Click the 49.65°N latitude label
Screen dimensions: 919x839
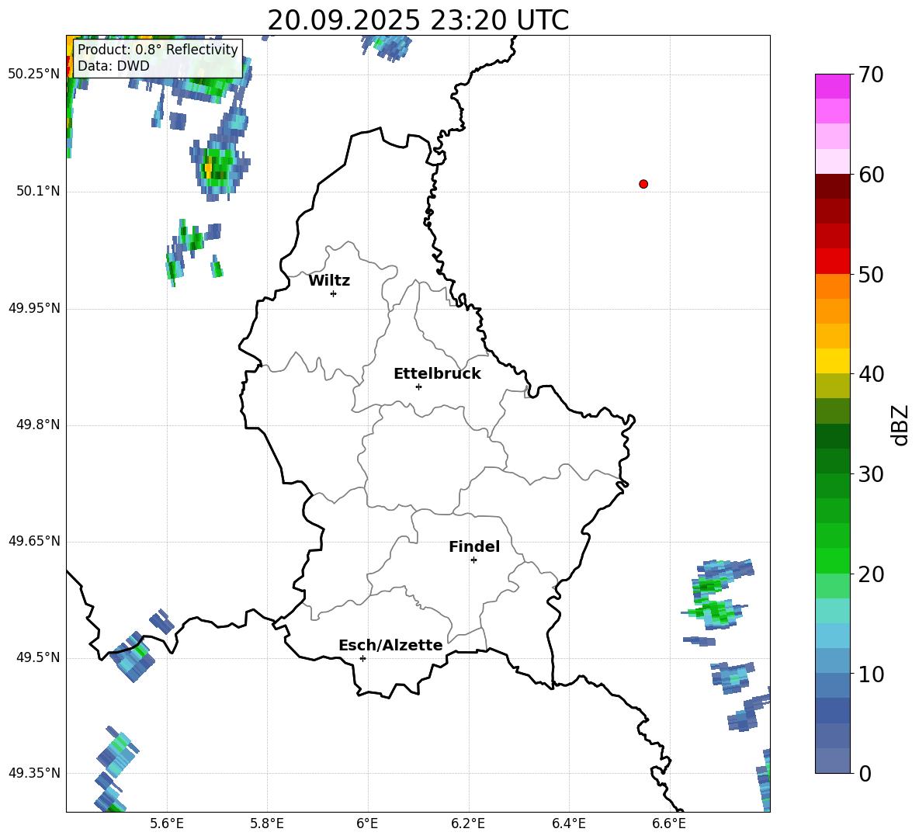pos(34,541)
